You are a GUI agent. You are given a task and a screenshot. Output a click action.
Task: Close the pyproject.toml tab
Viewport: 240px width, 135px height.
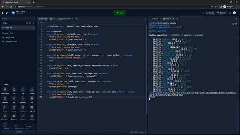click(x=73, y=19)
